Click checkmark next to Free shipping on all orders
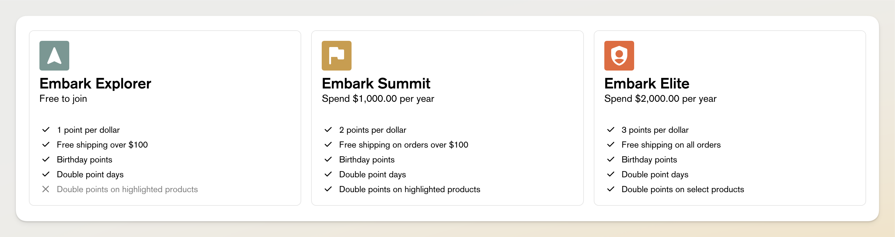 pyautogui.click(x=611, y=144)
